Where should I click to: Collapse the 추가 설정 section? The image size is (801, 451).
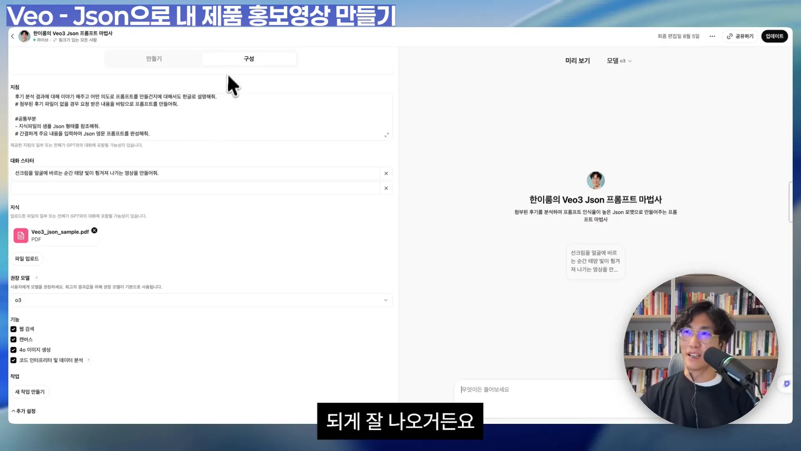coord(23,411)
